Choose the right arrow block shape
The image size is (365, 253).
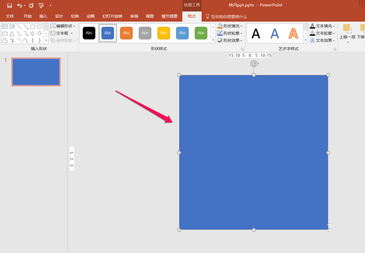click(x=33, y=34)
